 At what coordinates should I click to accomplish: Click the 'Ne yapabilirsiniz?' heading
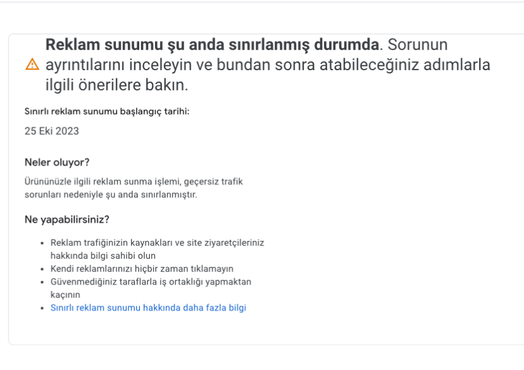point(67,219)
